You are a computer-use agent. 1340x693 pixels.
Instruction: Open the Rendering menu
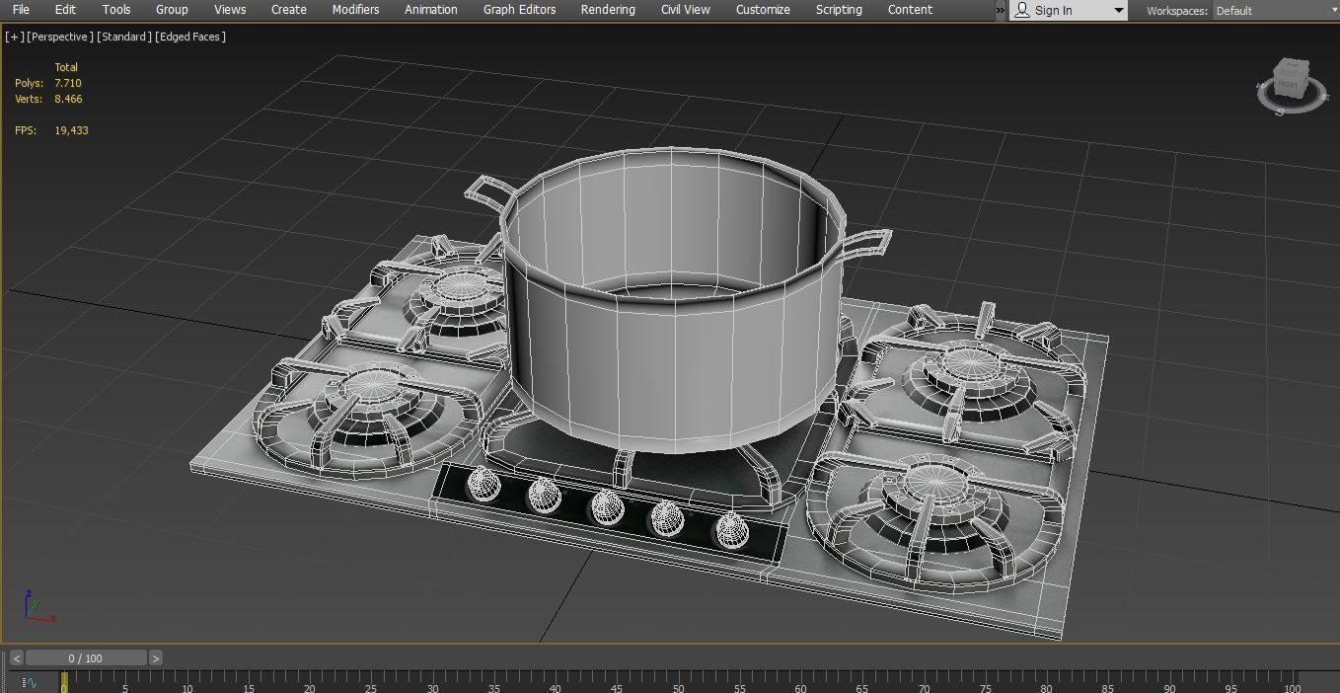point(608,9)
